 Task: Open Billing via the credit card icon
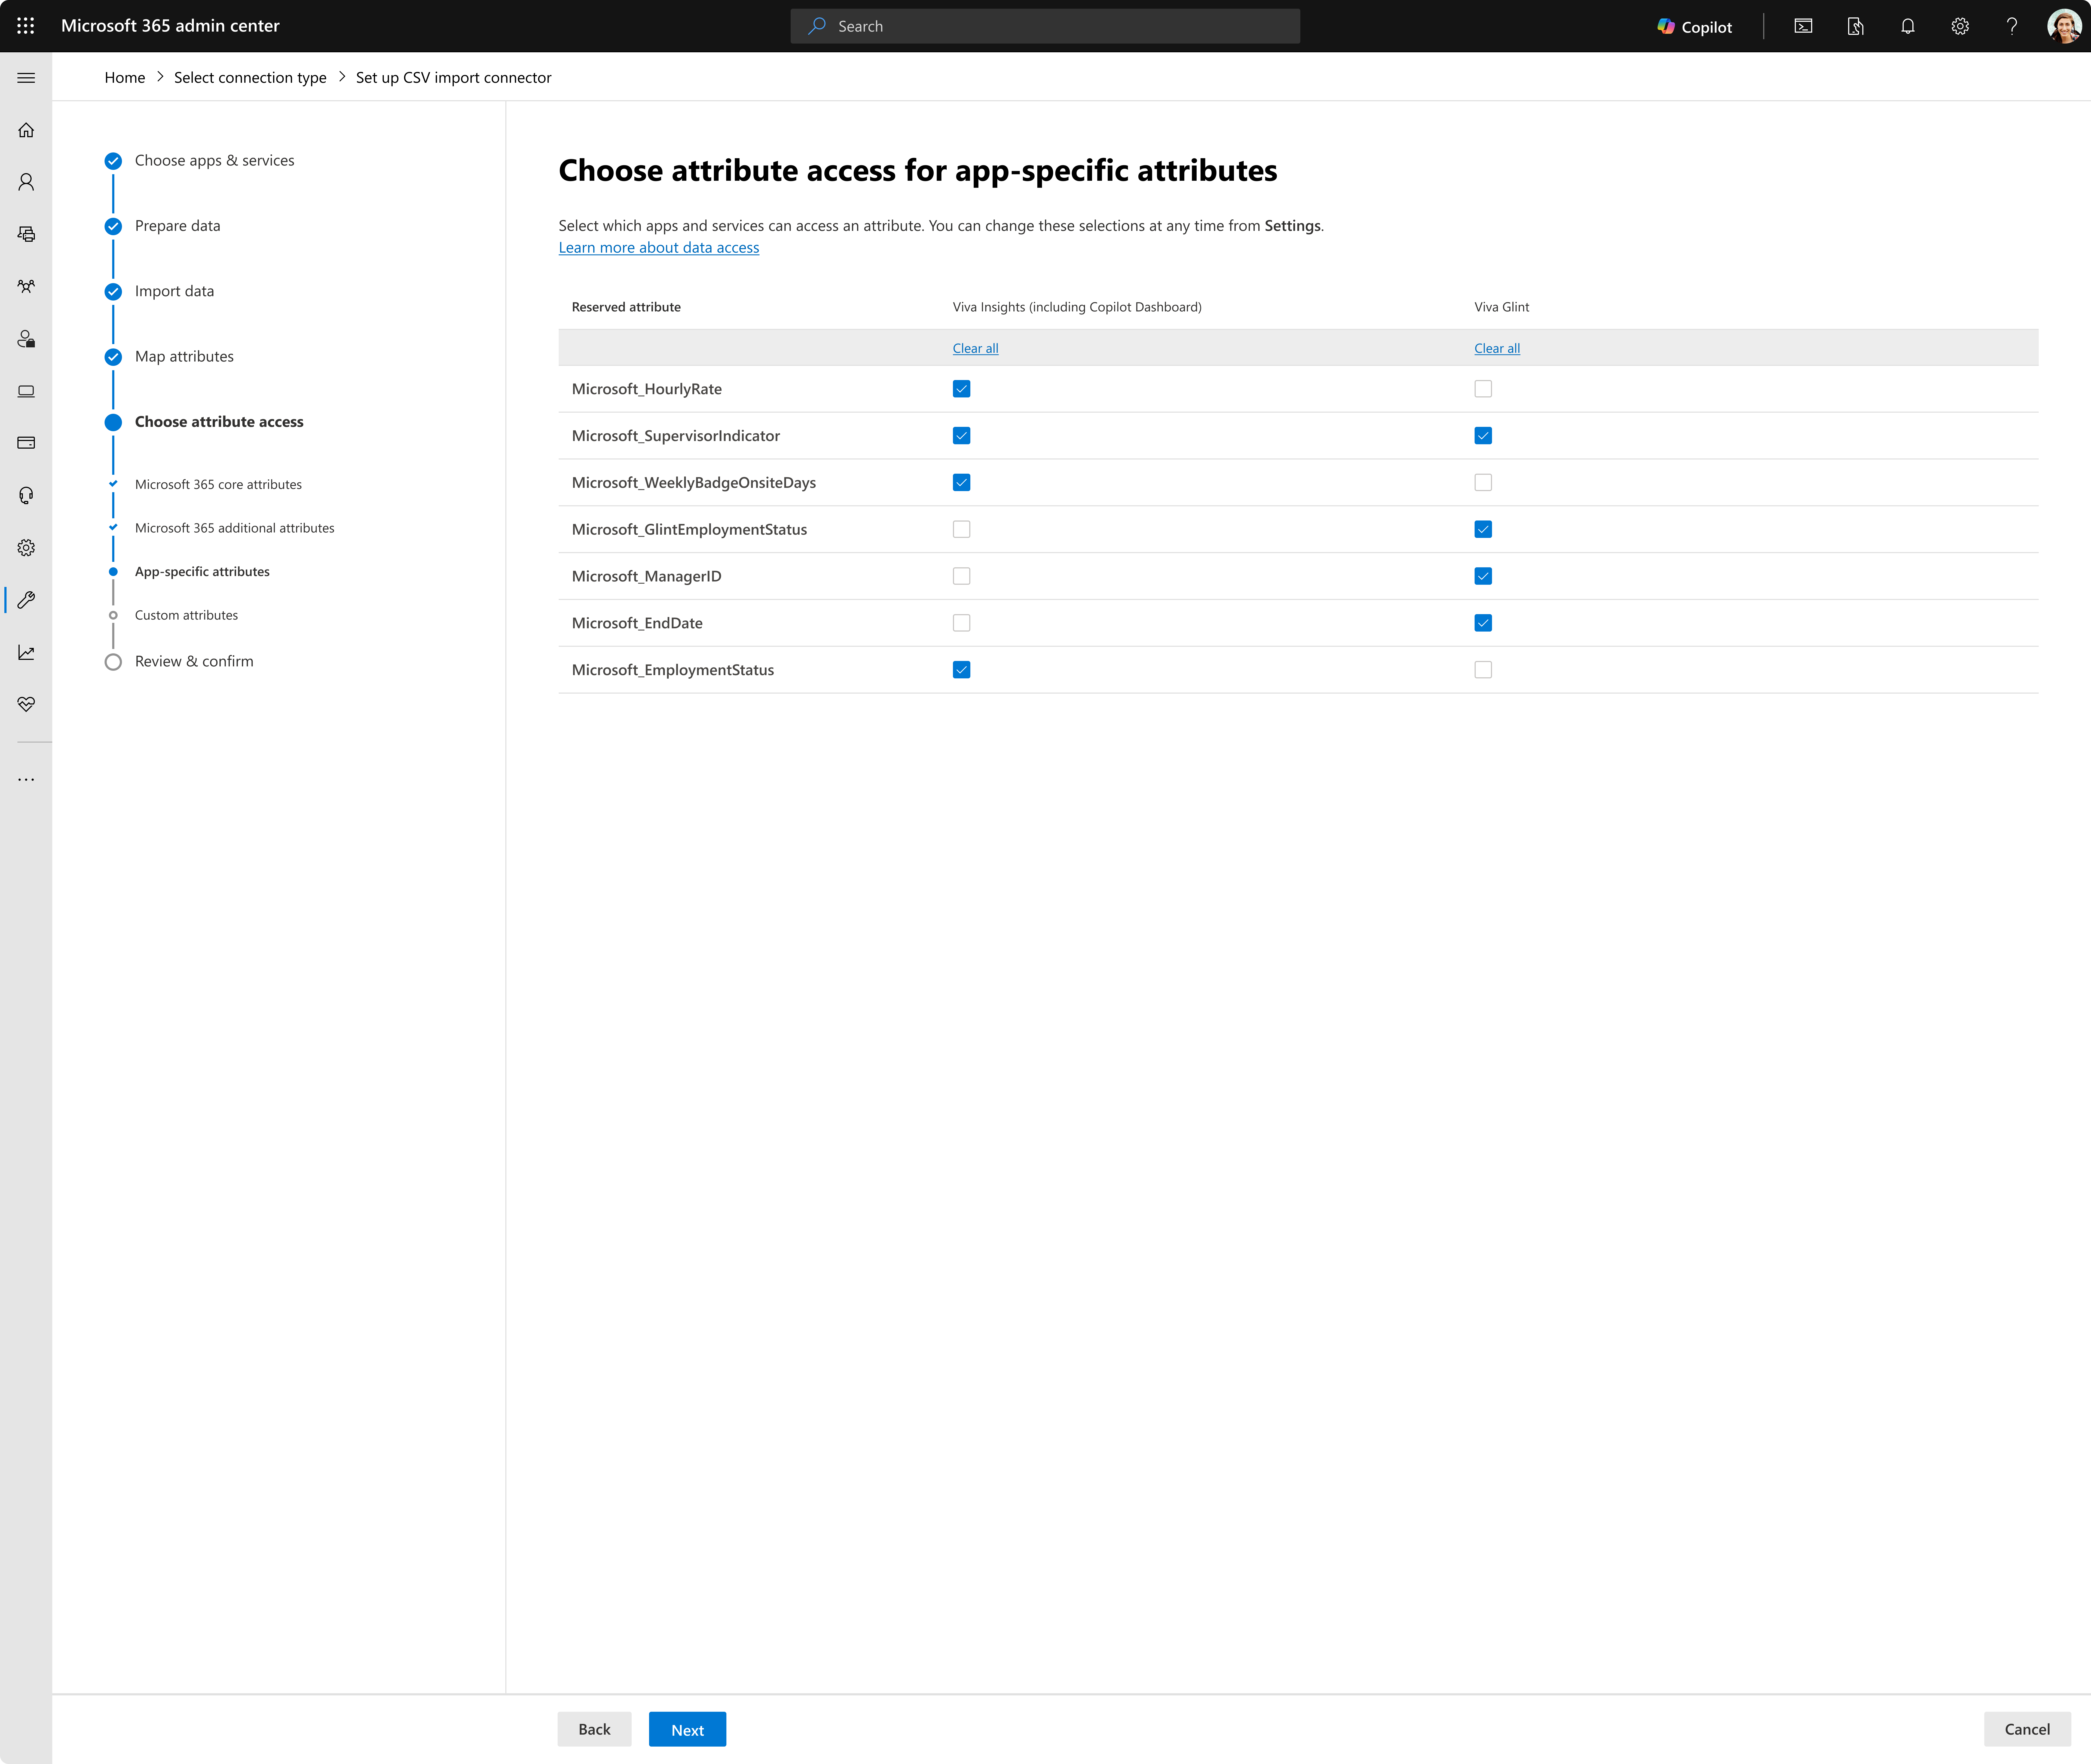pos(26,443)
